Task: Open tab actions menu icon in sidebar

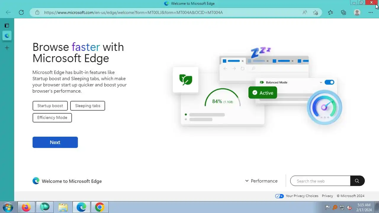Action: (x=7, y=25)
